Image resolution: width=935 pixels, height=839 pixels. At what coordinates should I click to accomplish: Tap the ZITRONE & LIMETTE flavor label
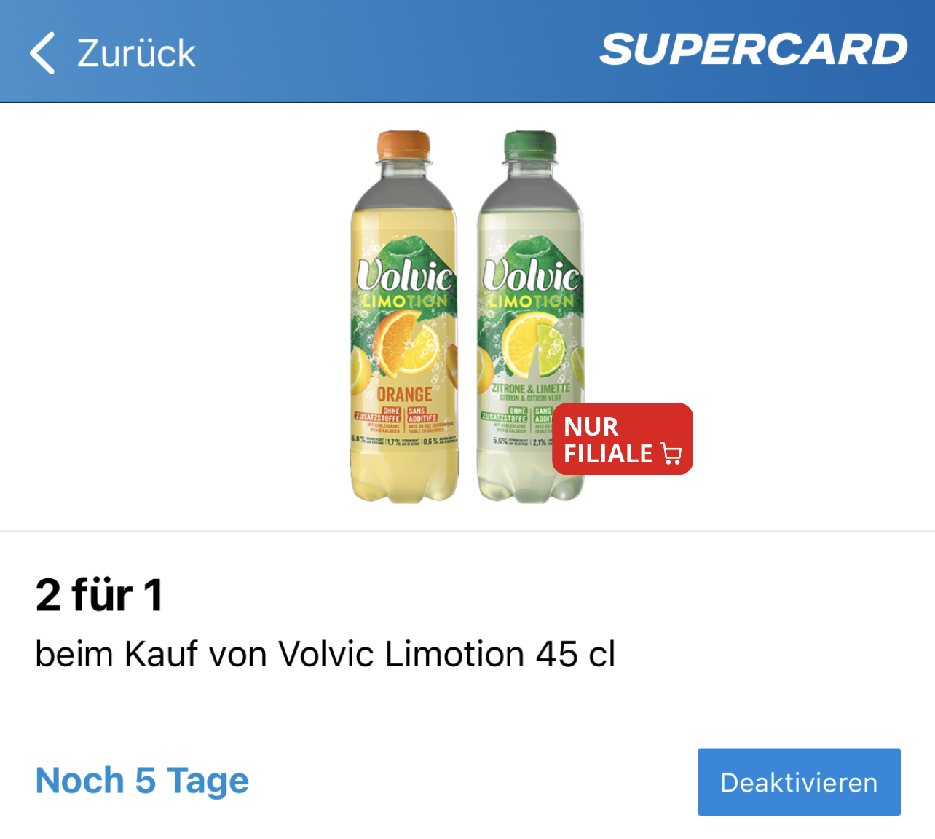pyautogui.click(x=531, y=388)
